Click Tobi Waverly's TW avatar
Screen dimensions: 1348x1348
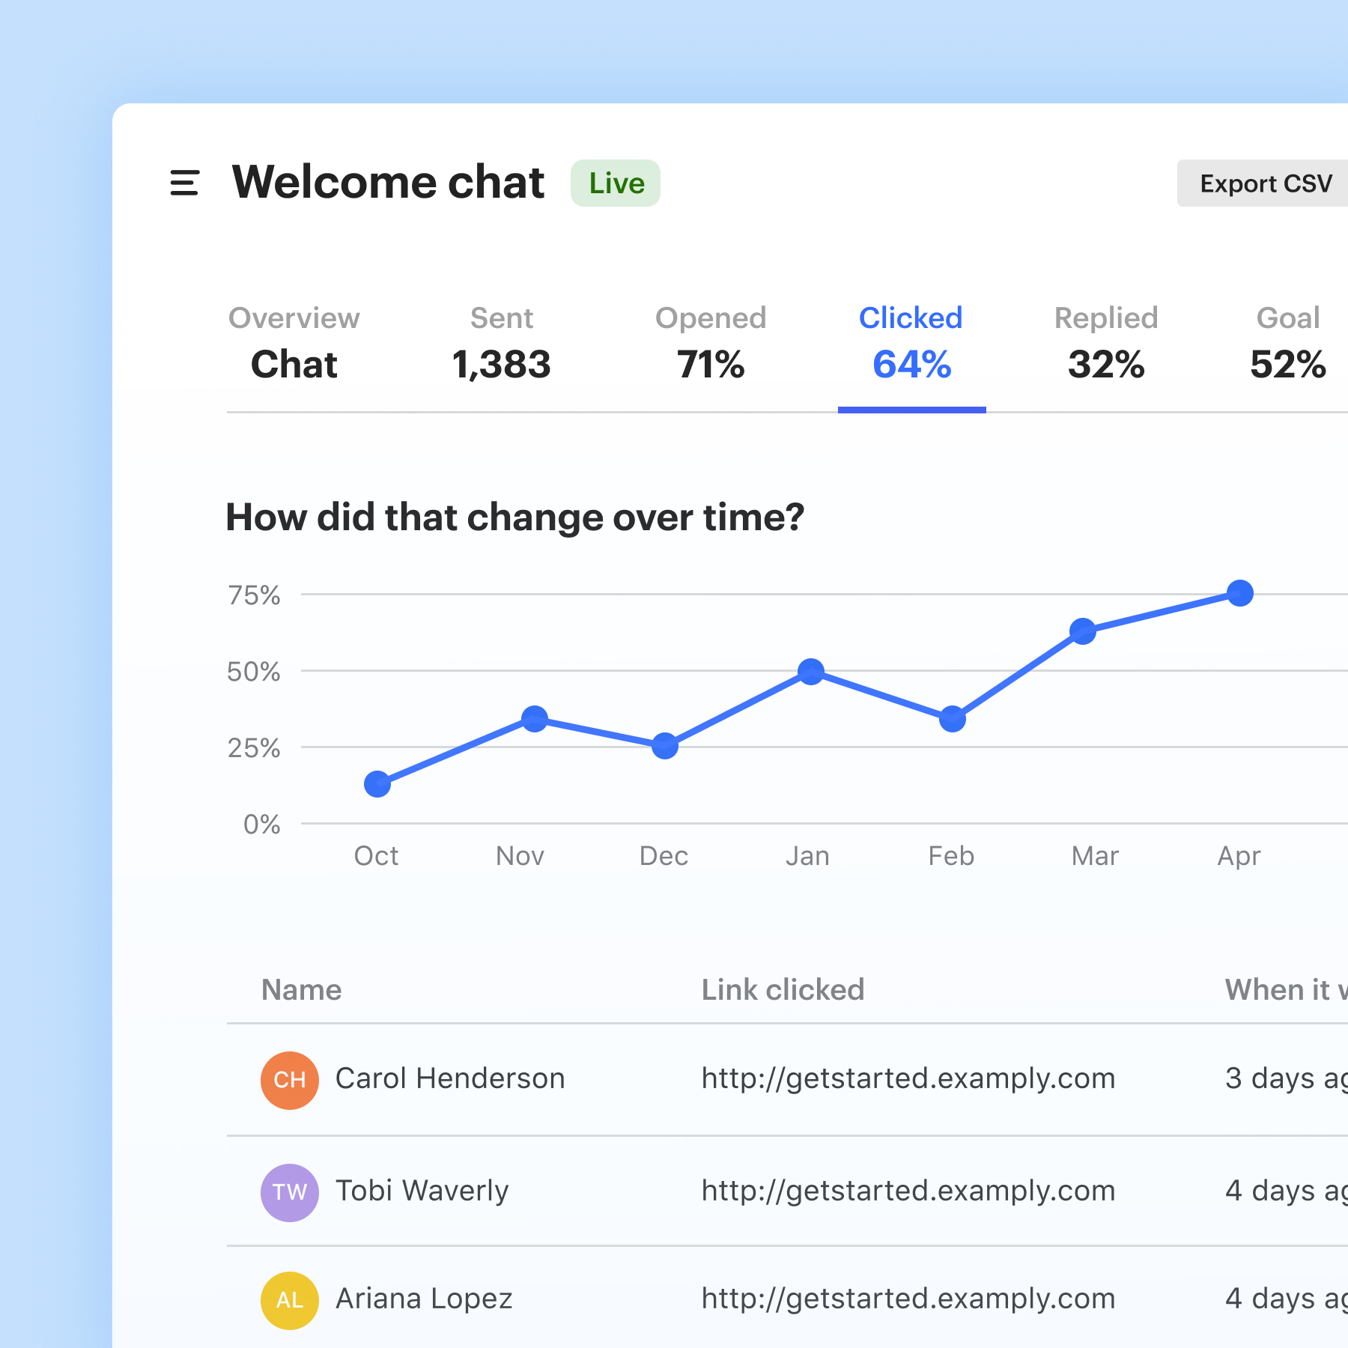(x=290, y=1192)
